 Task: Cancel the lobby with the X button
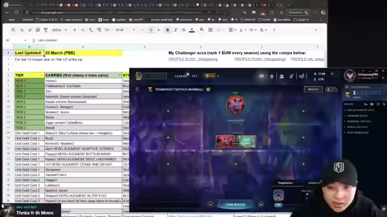click(x=210, y=204)
